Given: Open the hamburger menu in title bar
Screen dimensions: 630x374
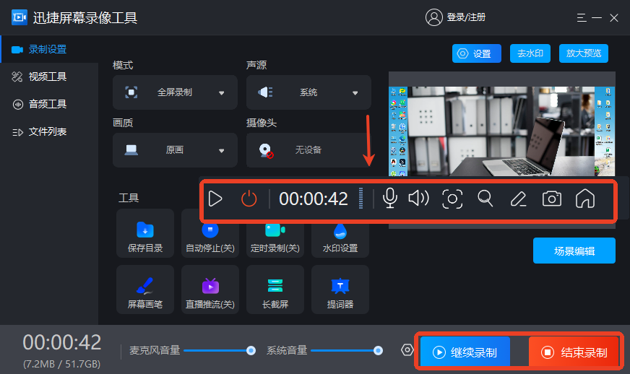Looking at the screenshot, I should [582, 17].
